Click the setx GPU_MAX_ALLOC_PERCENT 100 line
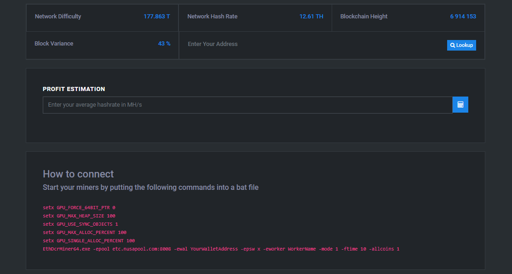This screenshot has width=512, height=274. pyautogui.click(x=85, y=233)
